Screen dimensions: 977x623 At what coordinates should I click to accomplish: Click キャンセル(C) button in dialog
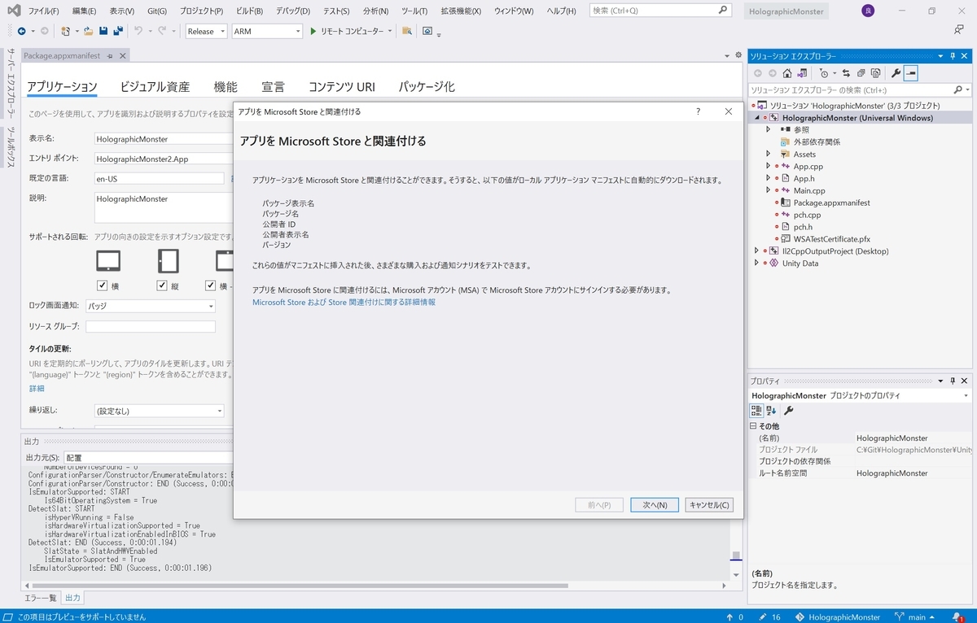(x=709, y=505)
